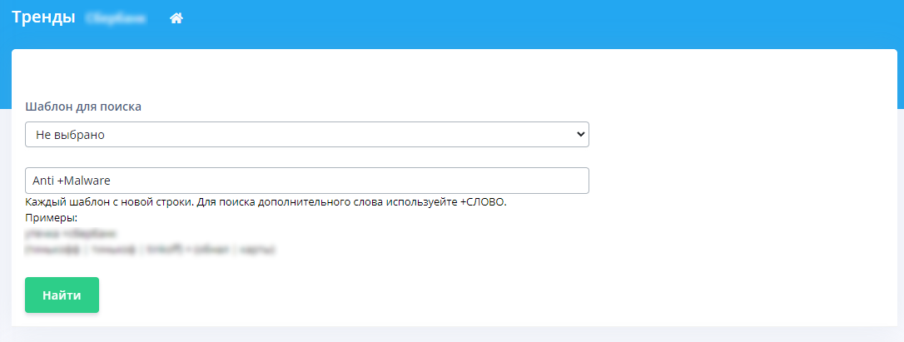Open the "Не выбрано" template dropdown
The height and width of the screenshot is (342, 904).
click(x=306, y=134)
